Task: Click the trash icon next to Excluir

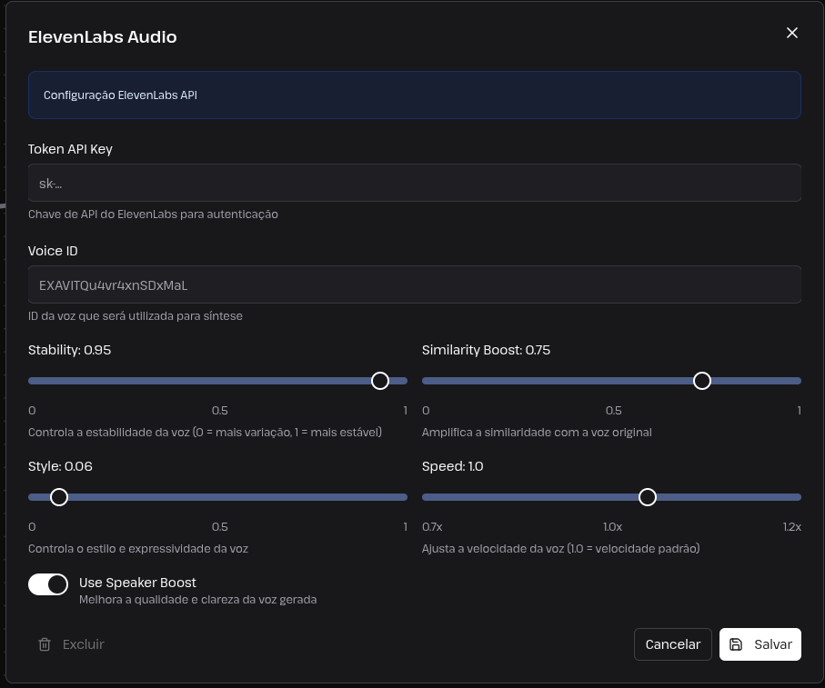Action: [x=45, y=644]
